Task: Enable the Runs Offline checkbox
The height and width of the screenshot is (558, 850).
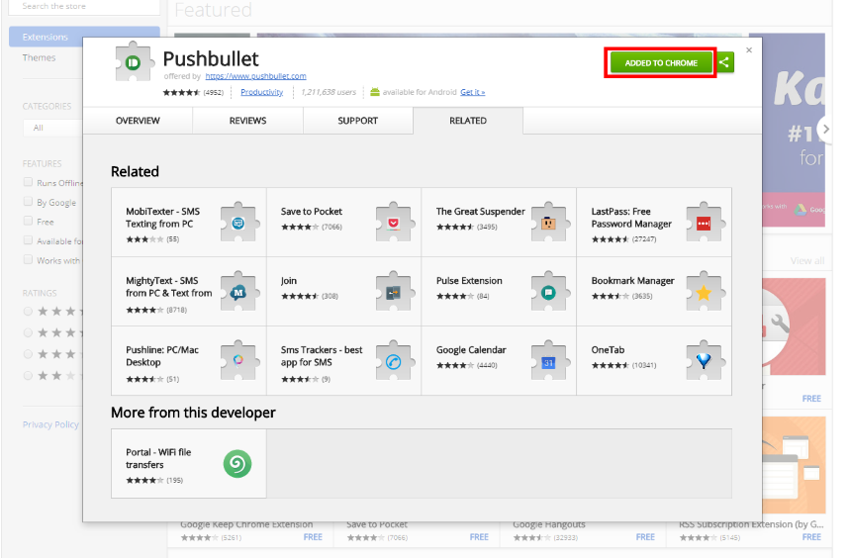Action: click(29, 182)
